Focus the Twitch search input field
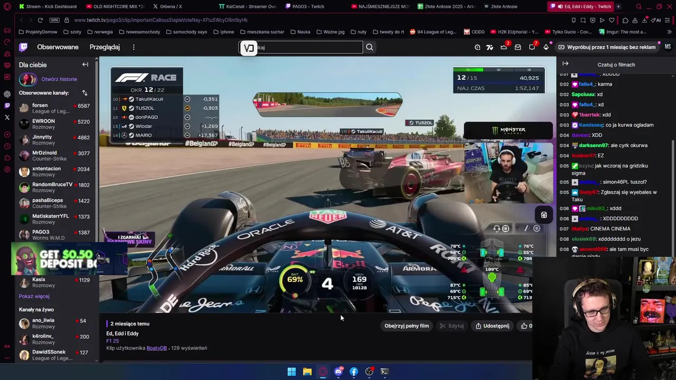Viewport: 676px width, 380px height. click(301, 47)
